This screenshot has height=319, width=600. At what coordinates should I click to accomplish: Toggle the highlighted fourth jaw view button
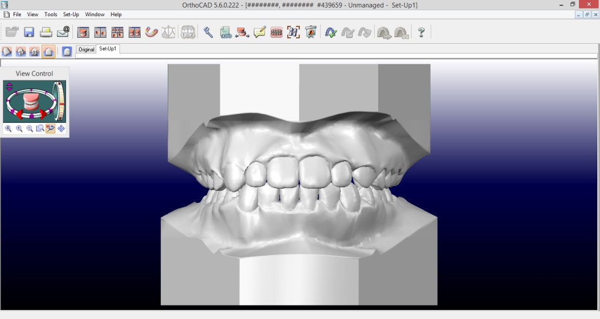point(48,52)
